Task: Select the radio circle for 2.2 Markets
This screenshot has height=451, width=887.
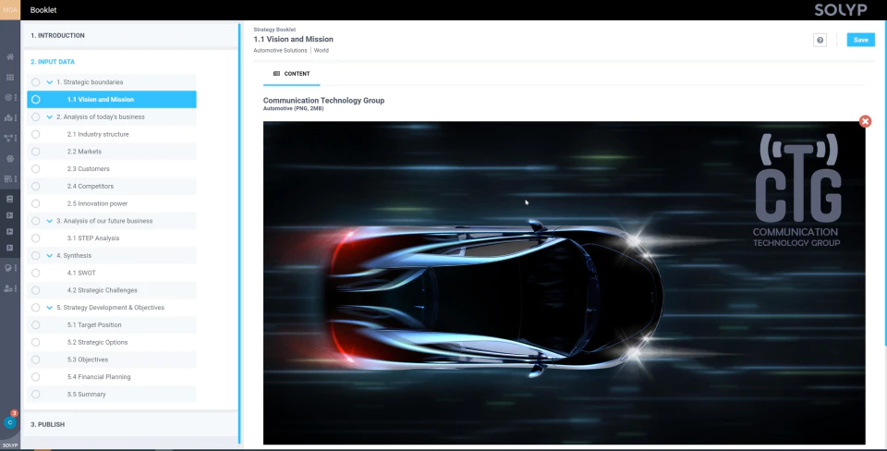Action: [x=36, y=152]
